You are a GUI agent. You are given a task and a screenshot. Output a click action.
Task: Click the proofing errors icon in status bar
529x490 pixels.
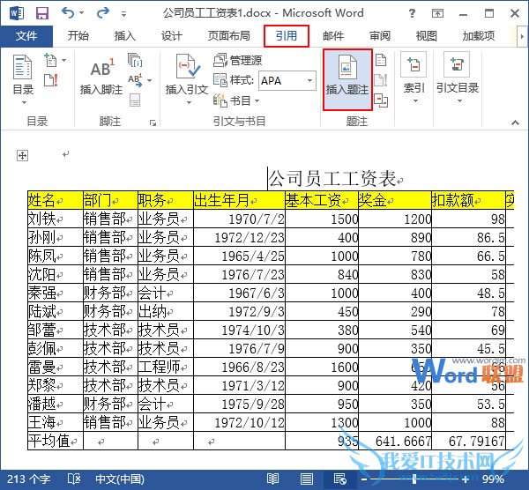click(73, 479)
